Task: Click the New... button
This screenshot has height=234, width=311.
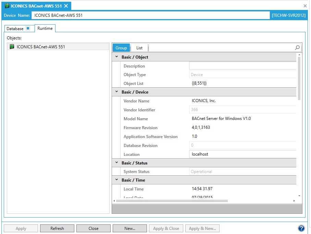Action: click(x=130, y=229)
